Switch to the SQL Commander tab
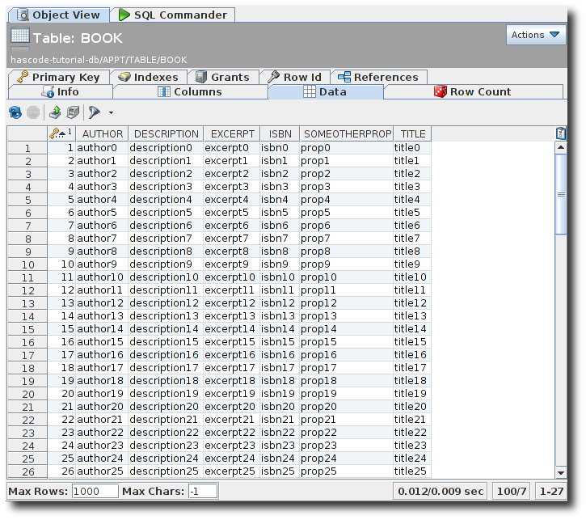586x520 pixels. click(x=173, y=15)
